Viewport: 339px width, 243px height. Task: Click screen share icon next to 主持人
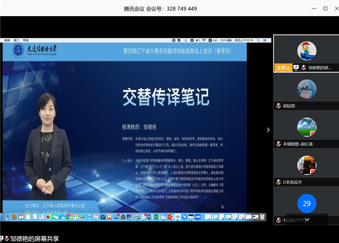click(296, 68)
